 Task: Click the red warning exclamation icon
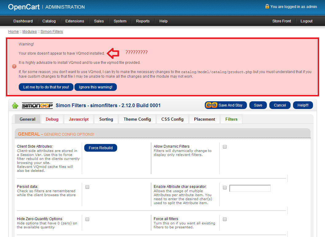(14, 66)
